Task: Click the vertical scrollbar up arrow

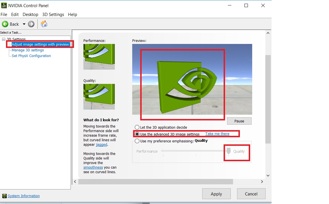Action: tap(268, 33)
